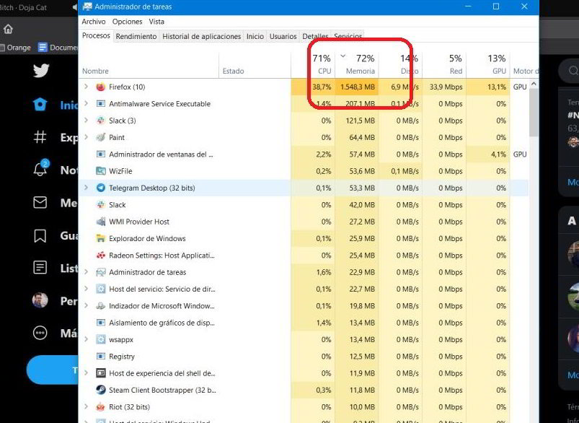This screenshot has width=579, height=423.
Task: Open Twitter notifications bell icon
Action: 40,170
